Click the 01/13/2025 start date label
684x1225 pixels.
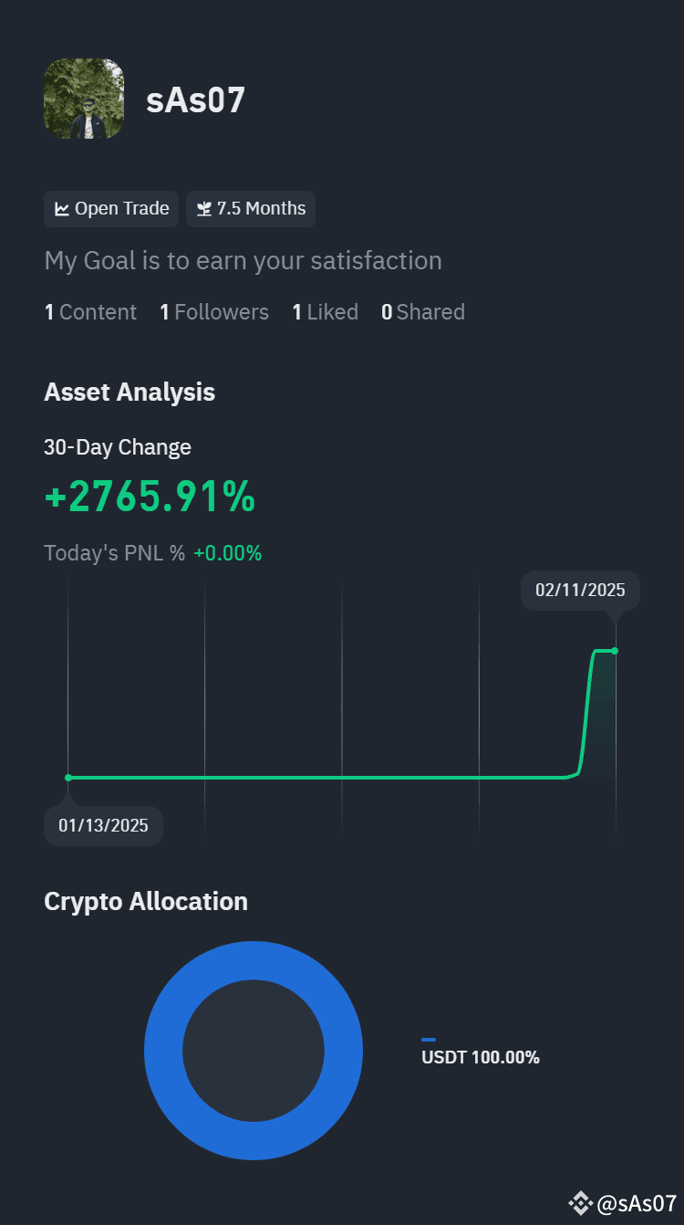pyautogui.click(x=103, y=826)
